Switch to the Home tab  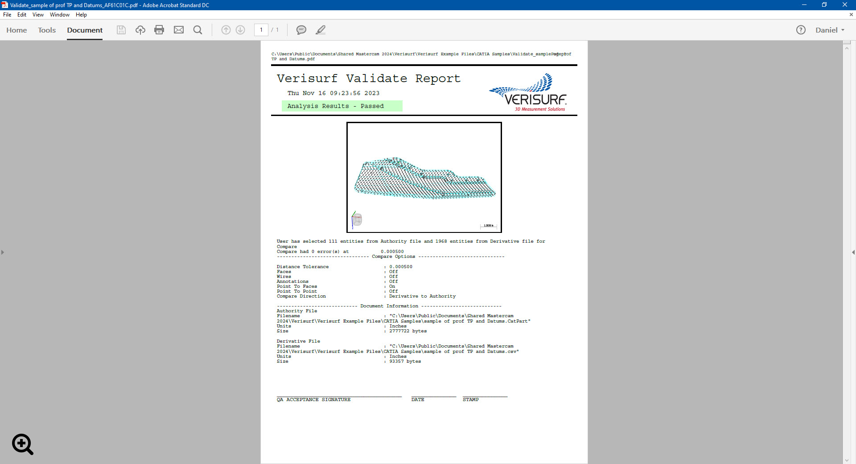click(16, 30)
